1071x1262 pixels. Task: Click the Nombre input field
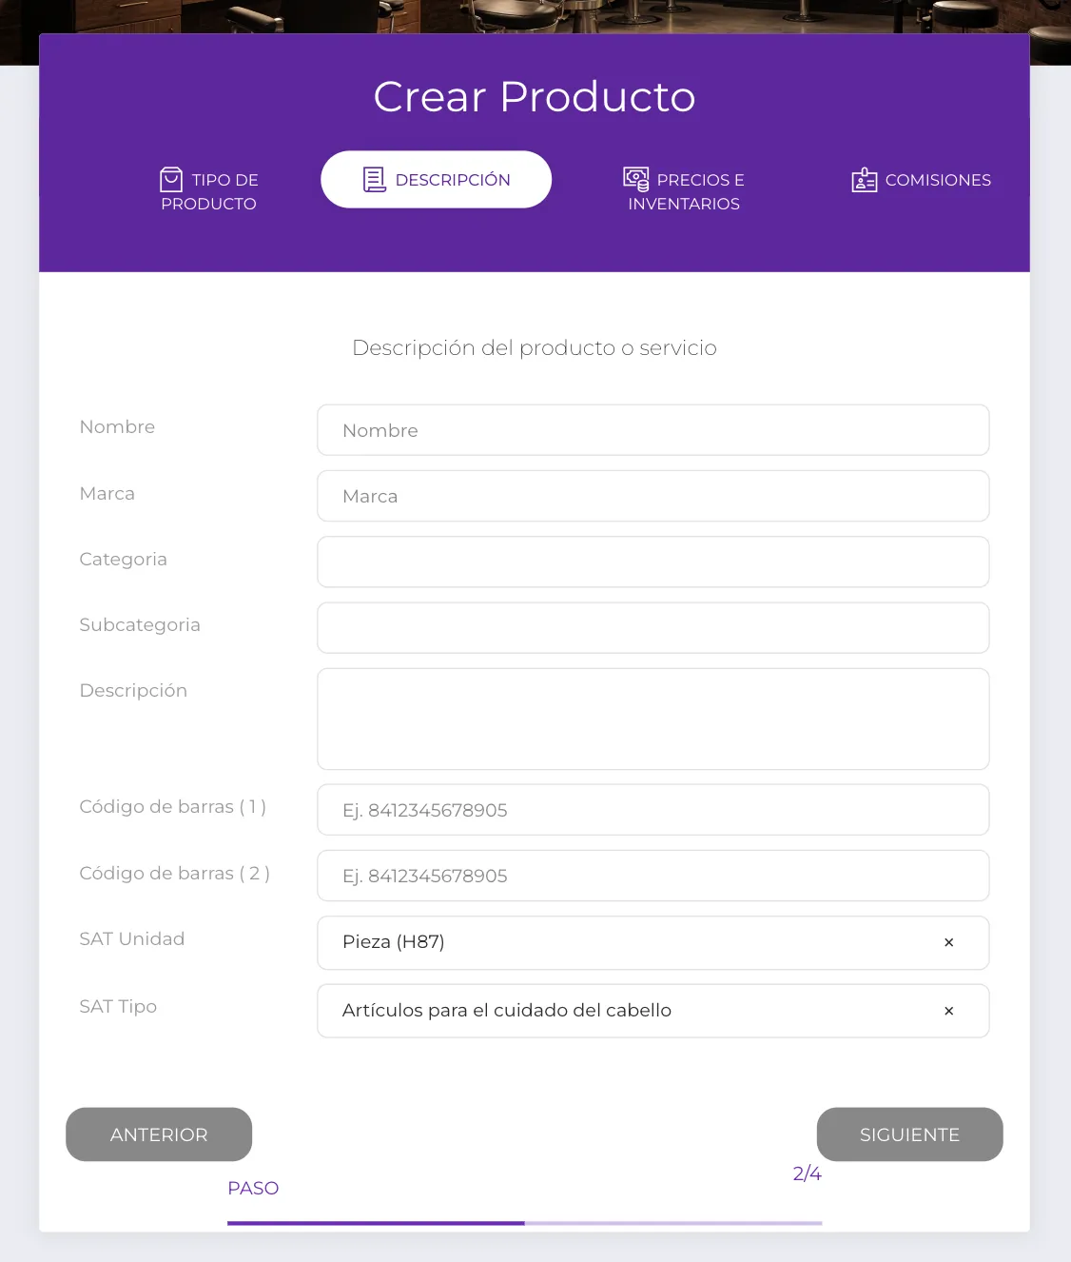click(x=652, y=429)
